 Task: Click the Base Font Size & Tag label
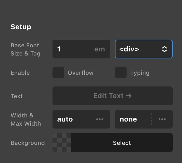(x=25, y=49)
